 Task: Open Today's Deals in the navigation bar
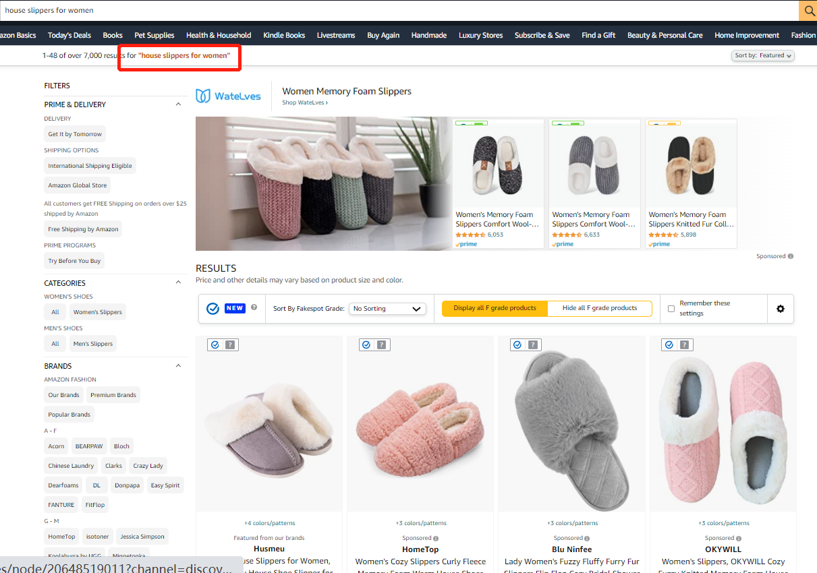tap(69, 35)
